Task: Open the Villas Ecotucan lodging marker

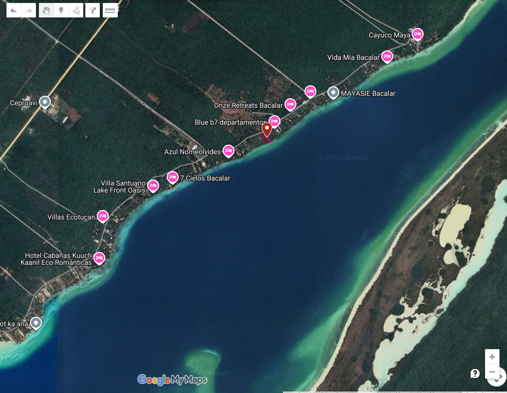Action: tap(103, 216)
